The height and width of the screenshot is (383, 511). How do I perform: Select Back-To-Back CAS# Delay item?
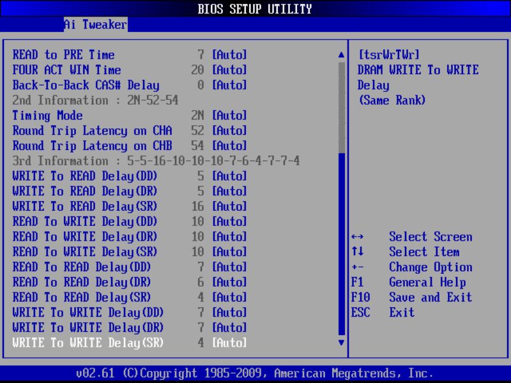[x=86, y=85]
